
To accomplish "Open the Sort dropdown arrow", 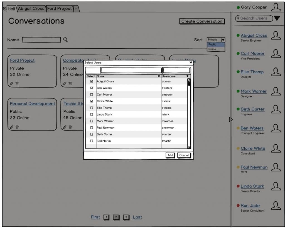I will 223,40.
